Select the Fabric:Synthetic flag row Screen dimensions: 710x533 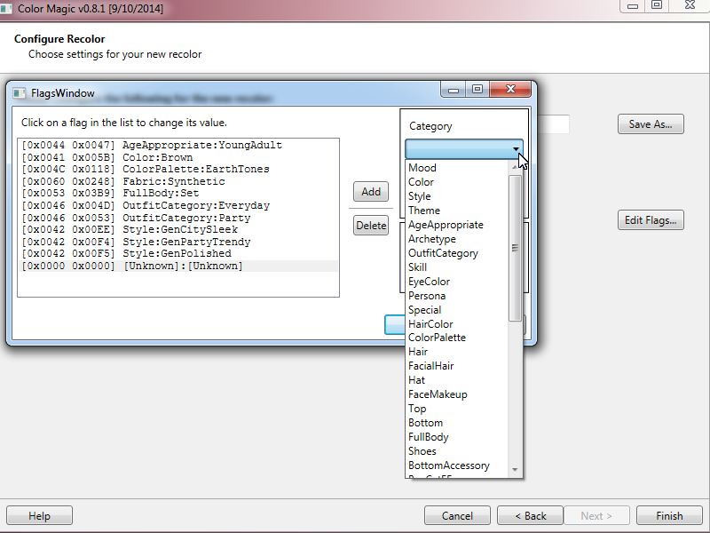click(x=178, y=181)
